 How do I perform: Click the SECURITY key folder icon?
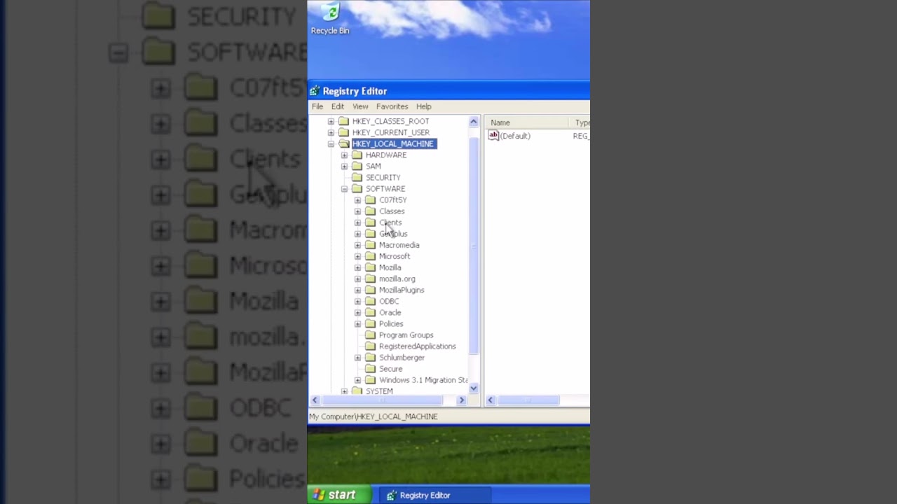tap(357, 177)
